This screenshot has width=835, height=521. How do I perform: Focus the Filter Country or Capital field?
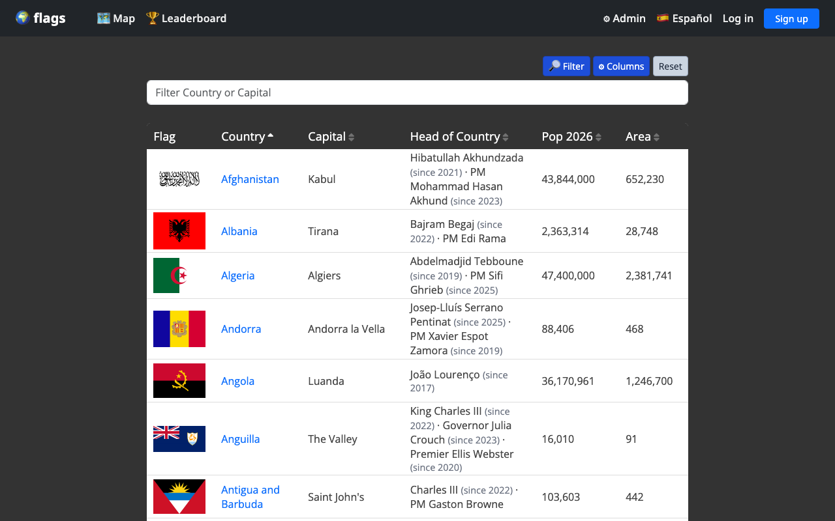[417, 92]
